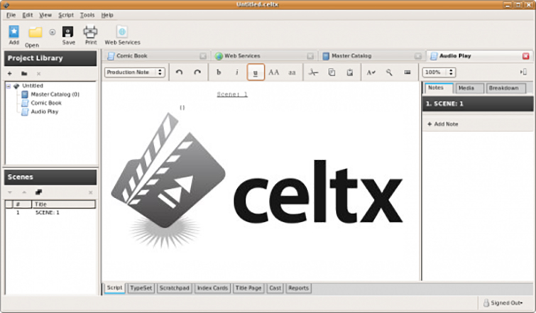The width and height of the screenshot is (536, 313).
Task: Click the Signed Out status button
Action: (x=507, y=302)
